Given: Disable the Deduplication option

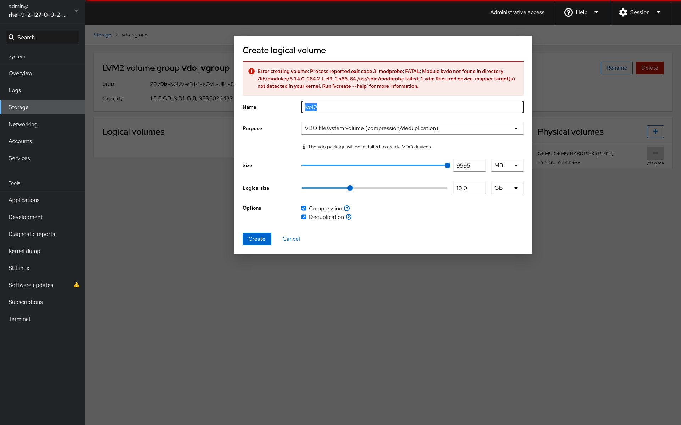Looking at the screenshot, I should (304, 217).
